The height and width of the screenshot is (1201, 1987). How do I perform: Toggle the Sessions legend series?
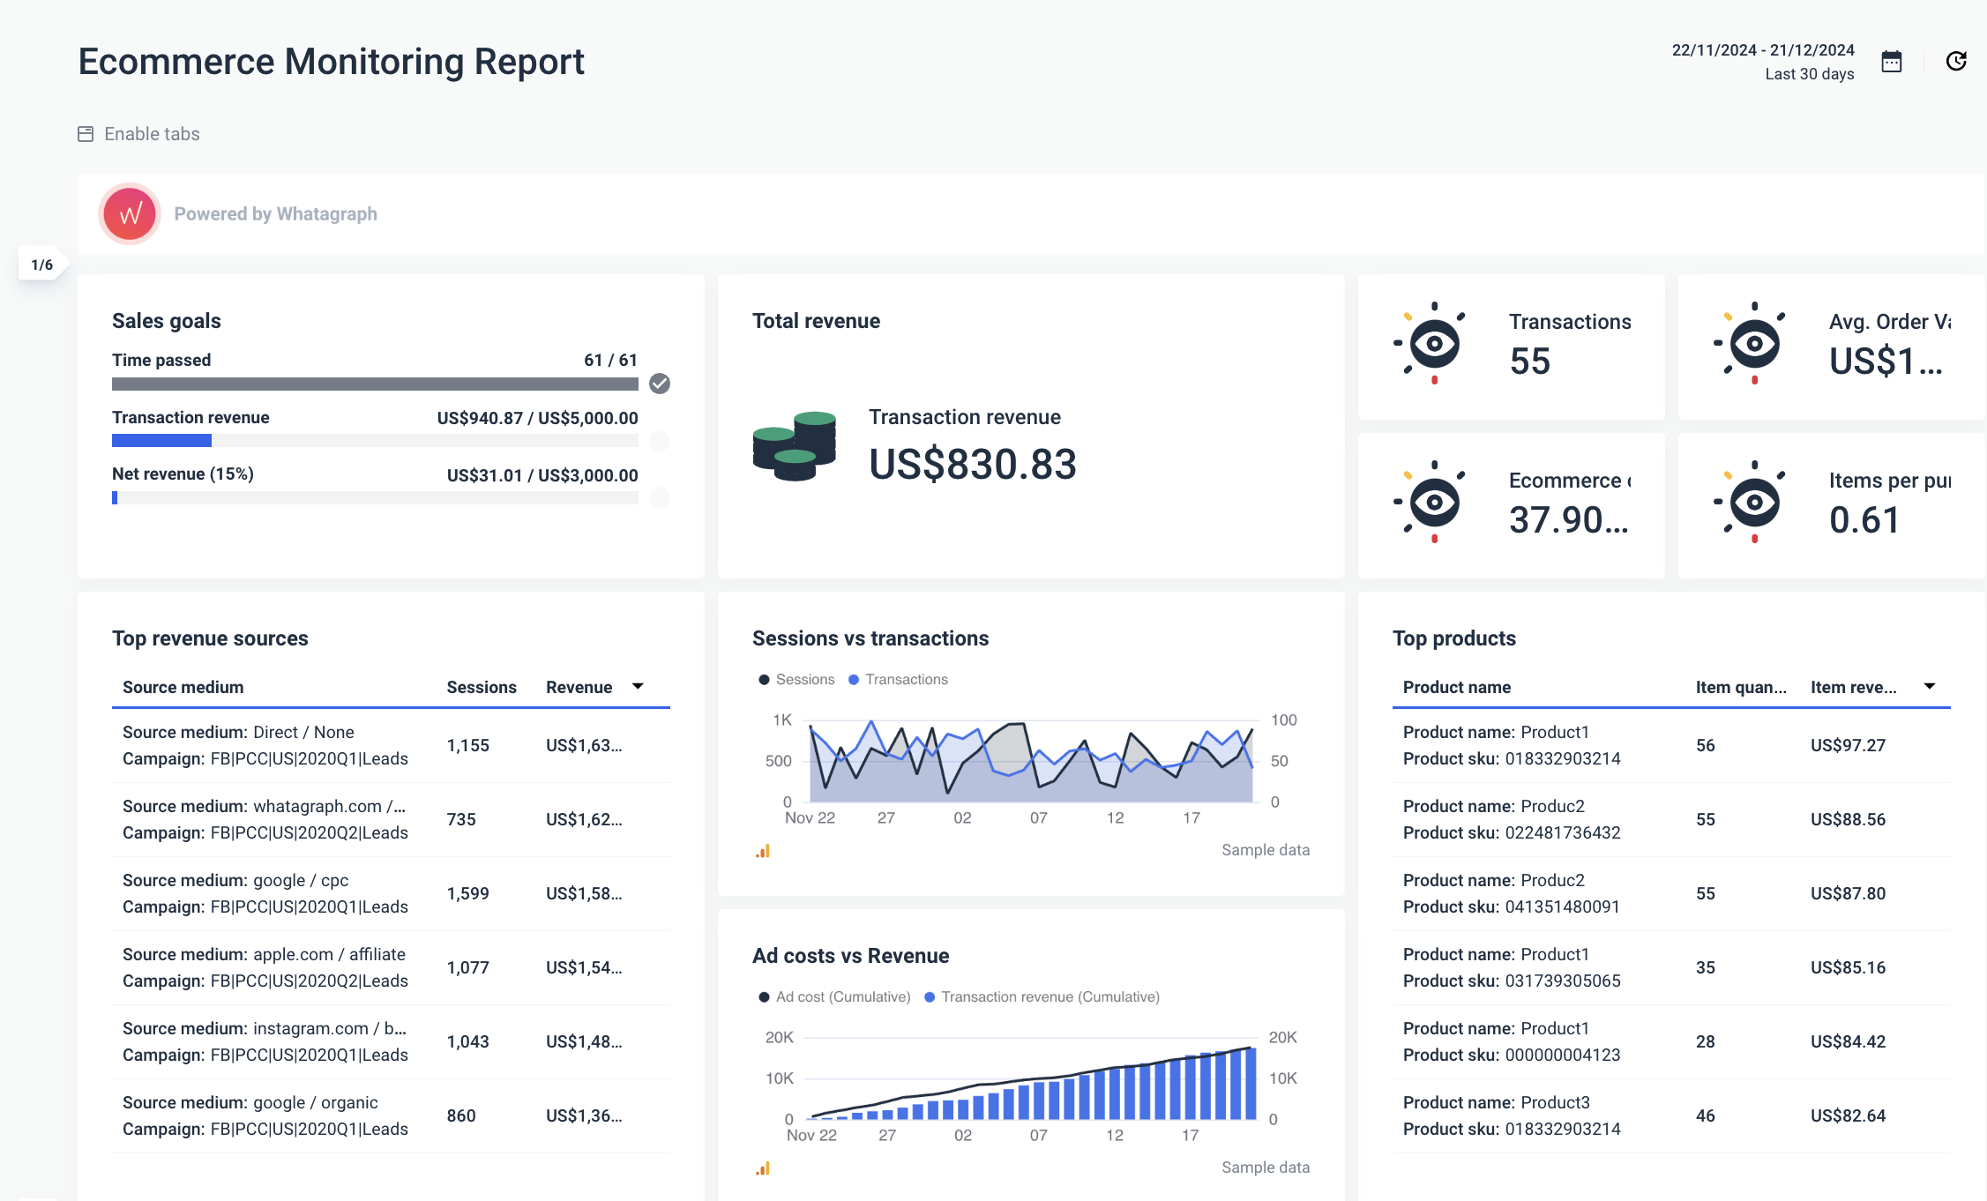pos(796,680)
